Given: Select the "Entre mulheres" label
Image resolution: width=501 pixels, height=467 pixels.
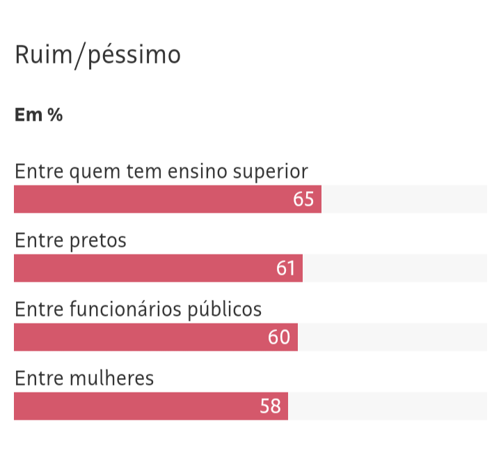Looking at the screenshot, I should 83,378.
